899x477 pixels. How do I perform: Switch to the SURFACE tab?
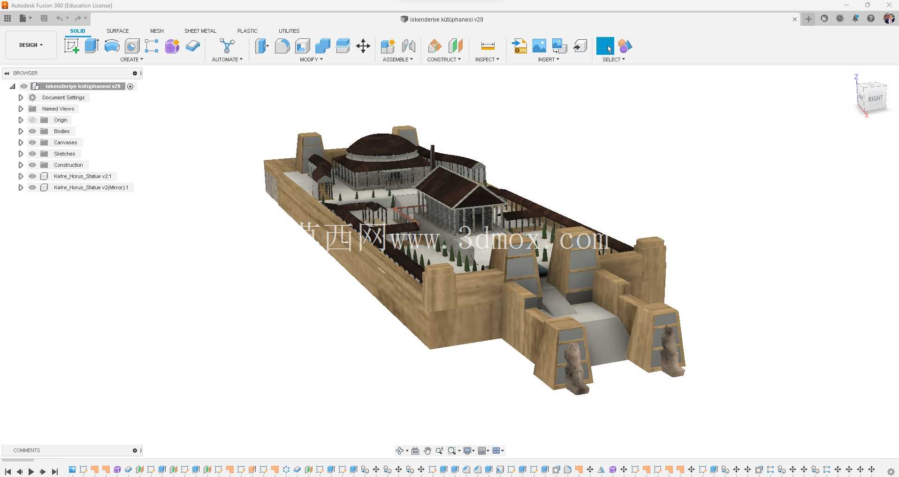[118, 31]
